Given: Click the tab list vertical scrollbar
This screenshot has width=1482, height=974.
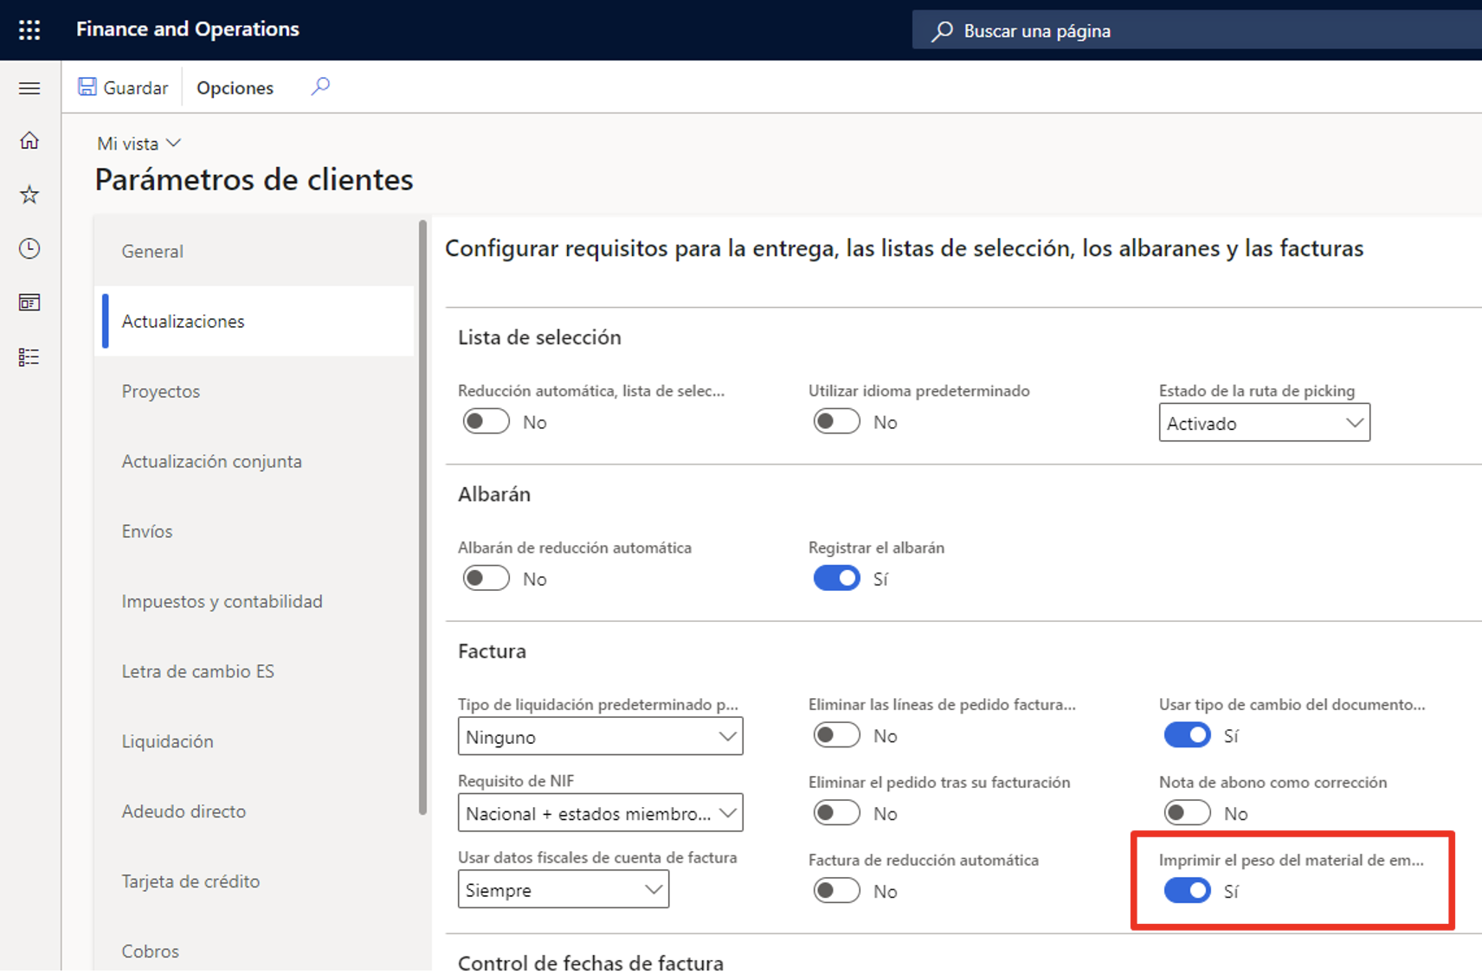Looking at the screenshot, I should click(x=422, y=517).
